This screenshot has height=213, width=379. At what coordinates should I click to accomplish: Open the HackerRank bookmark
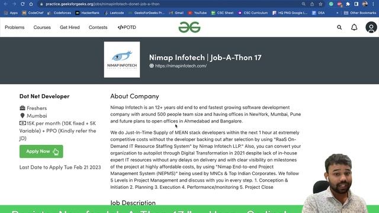[x=88, y=13]
